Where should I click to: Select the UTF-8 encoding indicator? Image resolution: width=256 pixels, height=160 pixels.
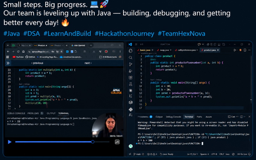pos(214,154)
